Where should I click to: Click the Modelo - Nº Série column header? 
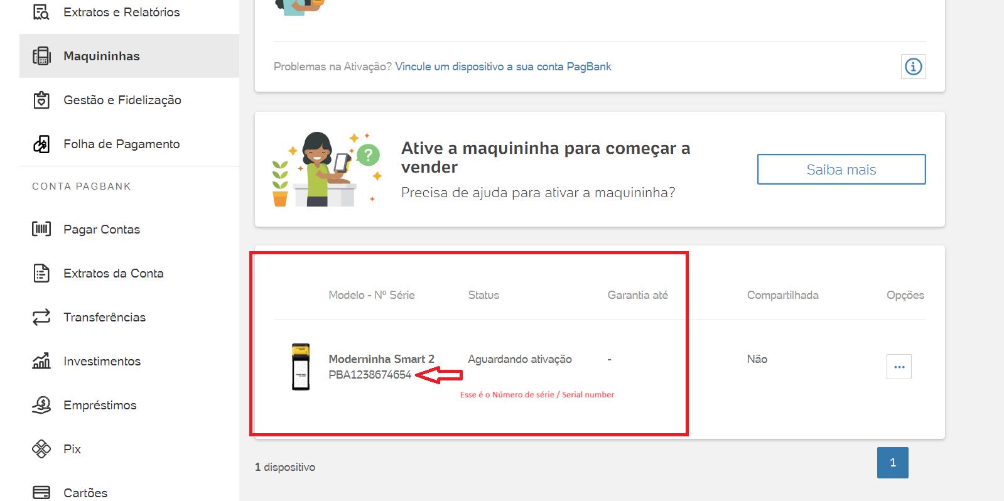[x=372, y=295]
